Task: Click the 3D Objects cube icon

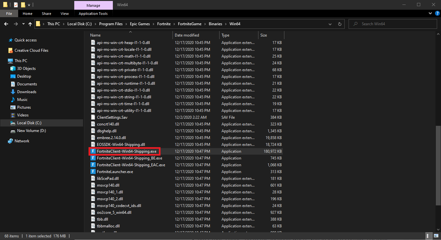Action: point(13,69)
